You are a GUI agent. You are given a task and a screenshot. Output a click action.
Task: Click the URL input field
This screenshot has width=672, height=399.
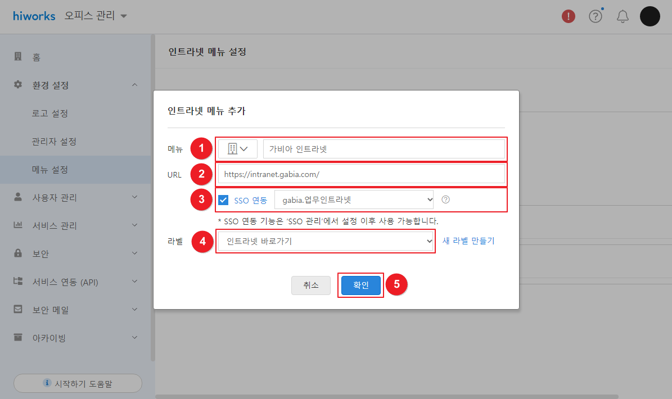click(x=361, y=174)
